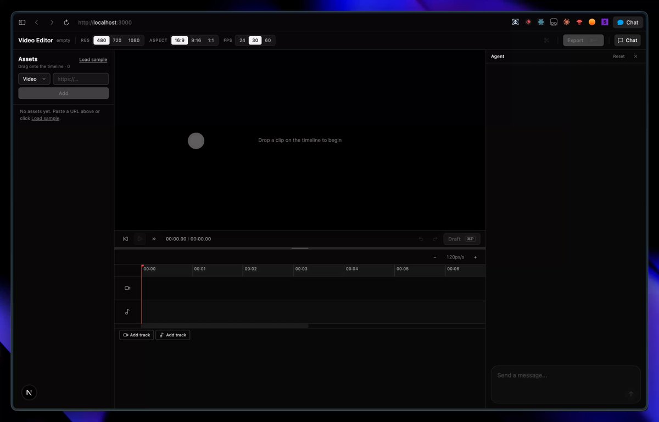Click the audio track music note icon
The width and height of the screenshot is (659, 422).
tap(127, 312)
